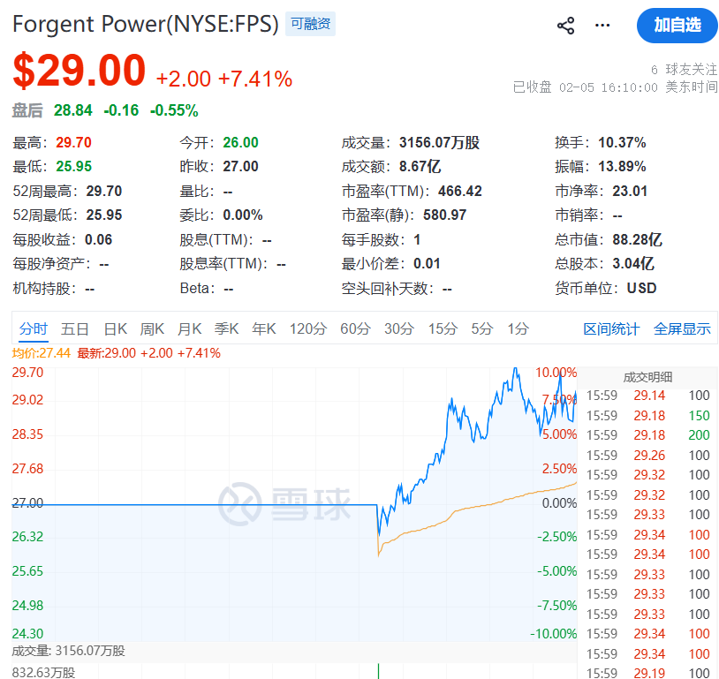Select the 分时 chart tab
The width and height of the screenshot is (719, 679).
click(34, 329)
